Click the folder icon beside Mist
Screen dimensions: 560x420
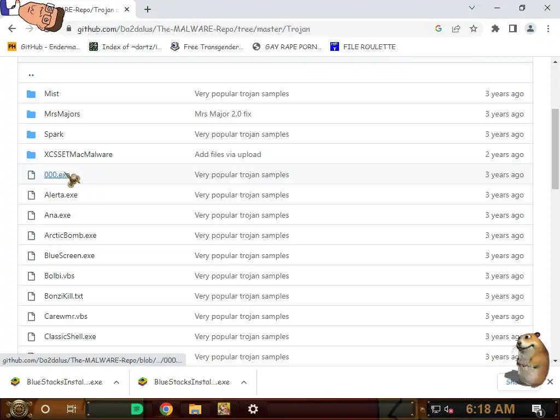click(31, 94)
